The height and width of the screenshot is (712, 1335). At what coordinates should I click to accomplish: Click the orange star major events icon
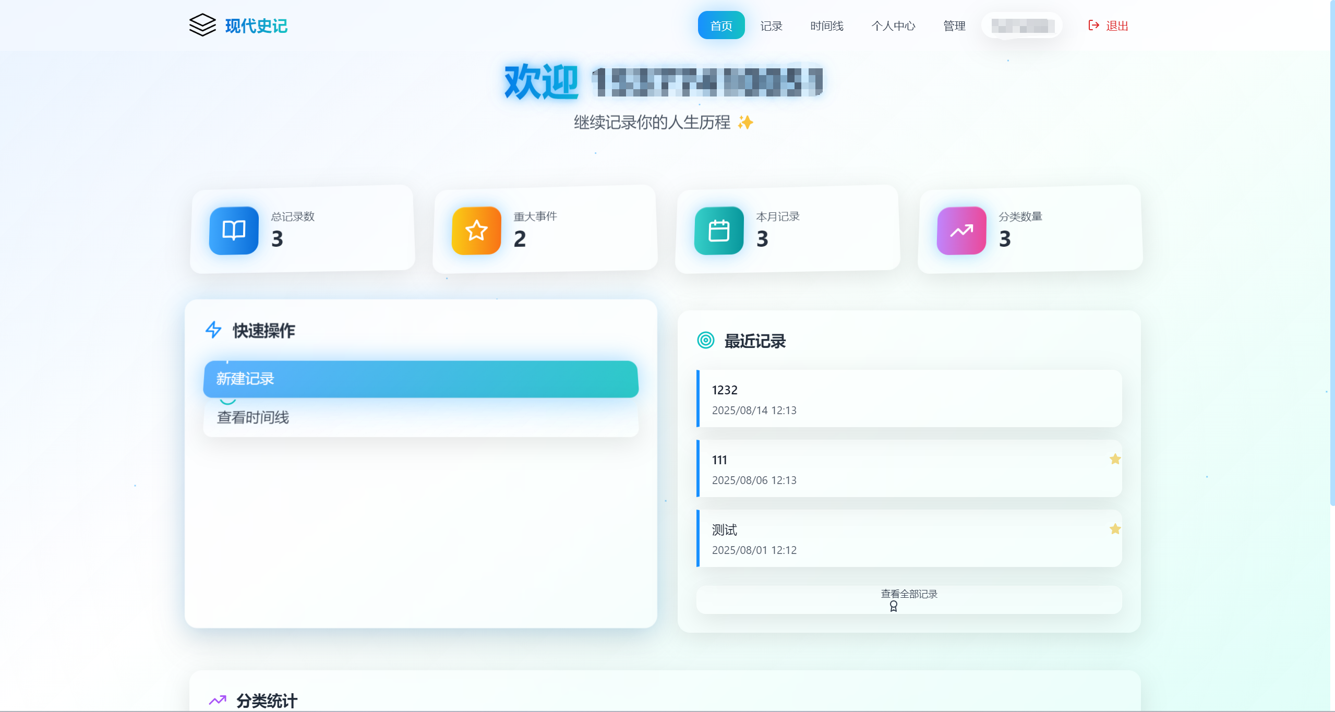tap(476, 230)
